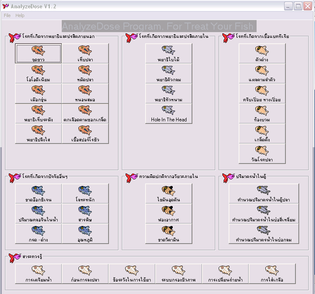
Task: Open คำนวณปริมาตรน้ำในบ่อกลม calculator
Action: point(264,234)
